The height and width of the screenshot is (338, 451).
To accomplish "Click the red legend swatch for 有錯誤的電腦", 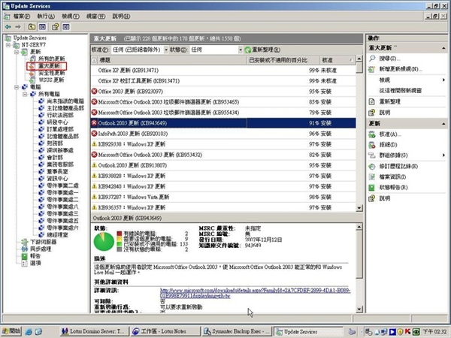I will pos(120,234).
